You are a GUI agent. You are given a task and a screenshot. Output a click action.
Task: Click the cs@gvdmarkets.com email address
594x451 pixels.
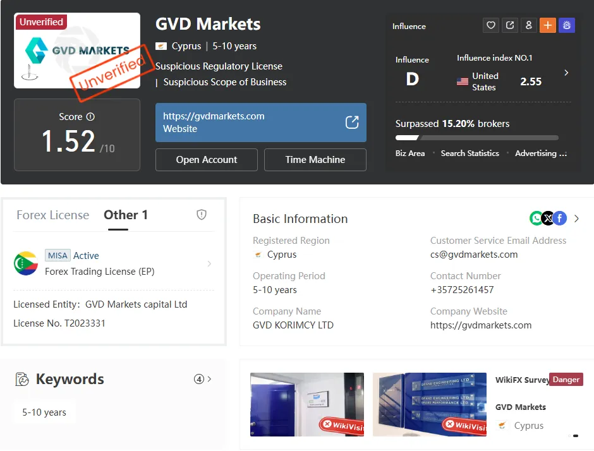tap(473, 255)
